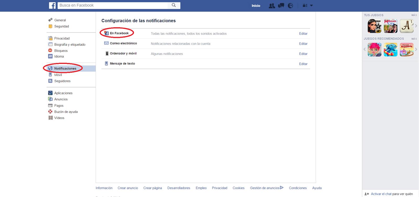Click Editar for Mensaje de texto

[x=303, y=64]
